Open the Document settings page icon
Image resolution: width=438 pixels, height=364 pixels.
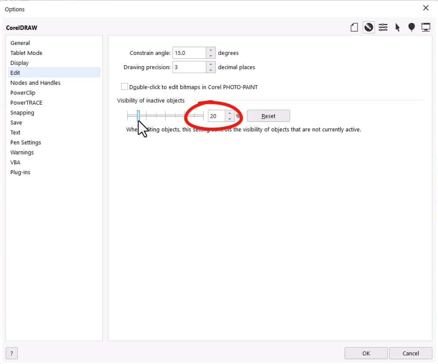click(354, 27)
